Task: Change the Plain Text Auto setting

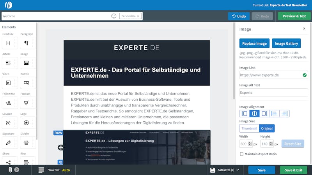Action: 66,170
